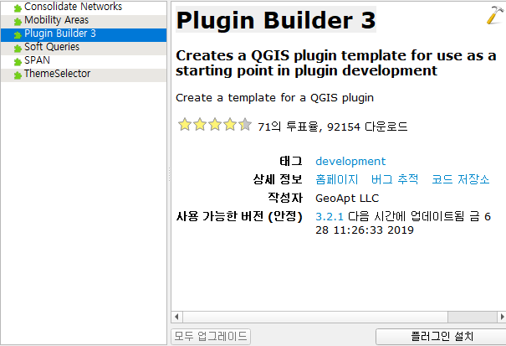Image resolution: width=506 pixels, height=346 pixels.
Task: Click the green puzzle icon beside Soft Queries
Action: 18,49
